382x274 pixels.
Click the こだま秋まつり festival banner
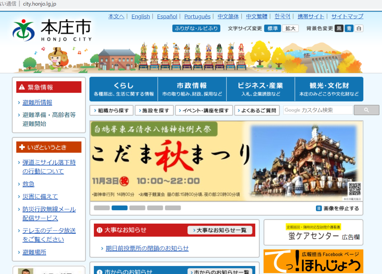coord(226,161)
